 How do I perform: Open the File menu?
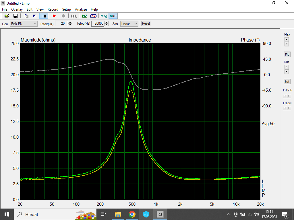tap(5, 9)
